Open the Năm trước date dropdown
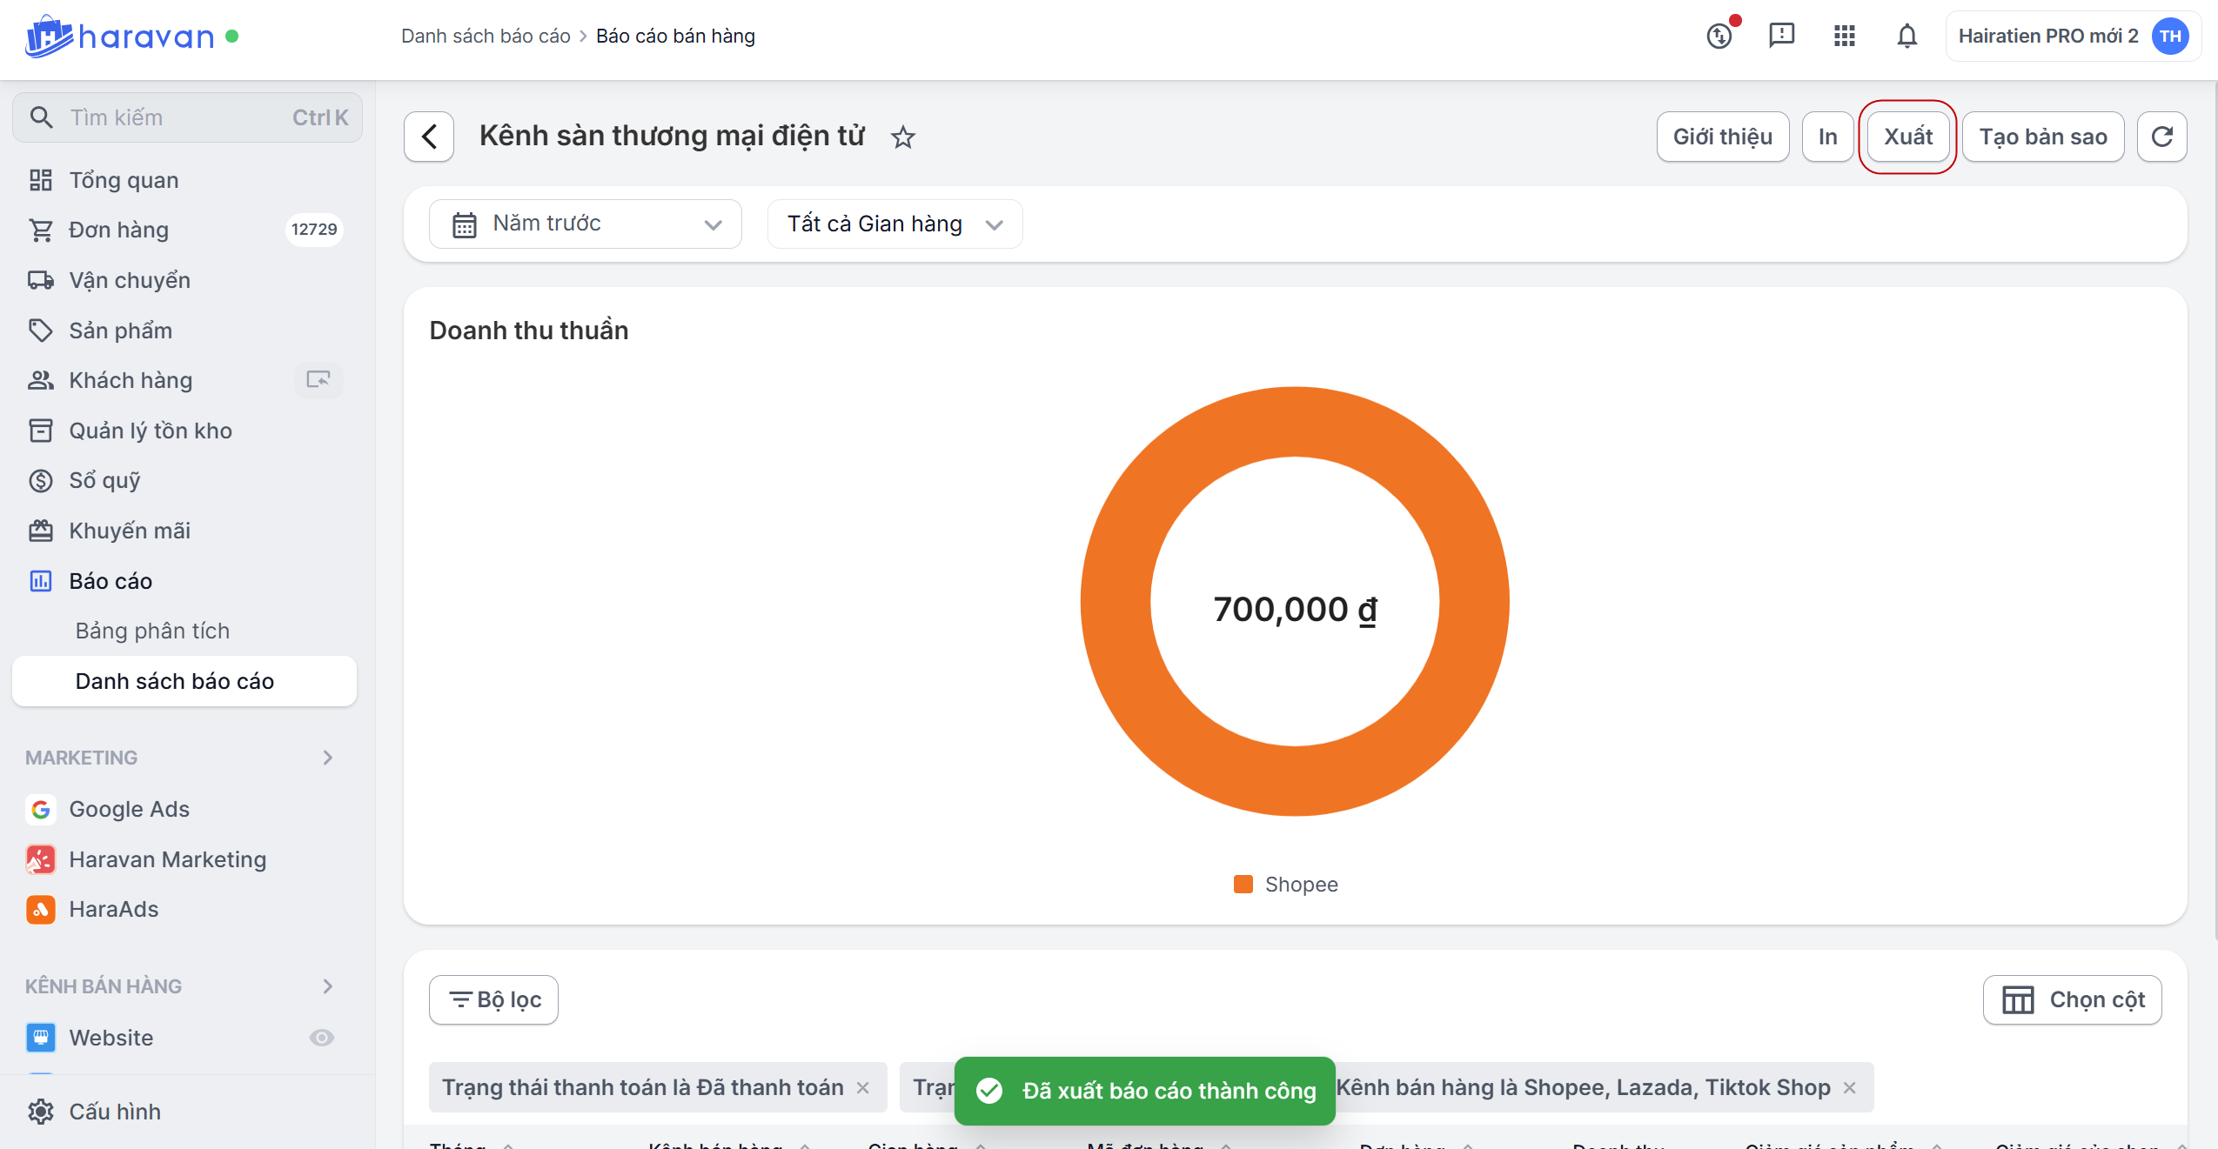Viewport: 2218px width, 1149px height. point(586,224)
